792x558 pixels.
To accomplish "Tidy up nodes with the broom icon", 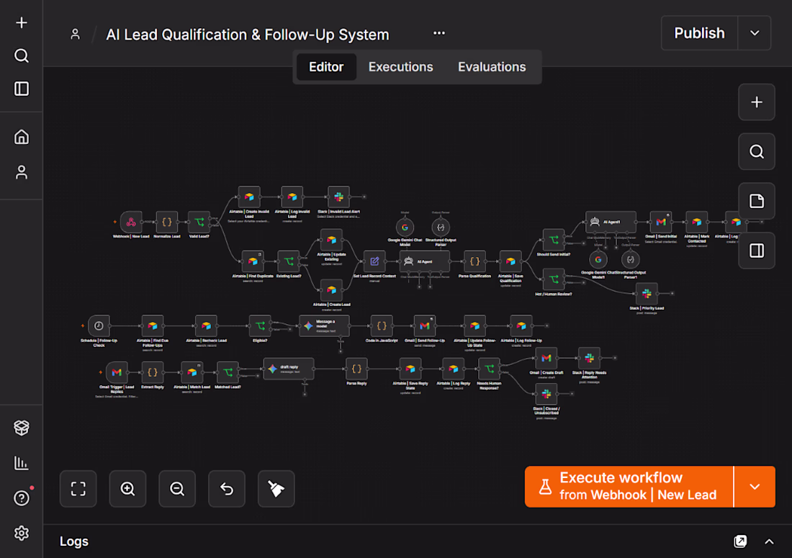I will coord(276,489).
